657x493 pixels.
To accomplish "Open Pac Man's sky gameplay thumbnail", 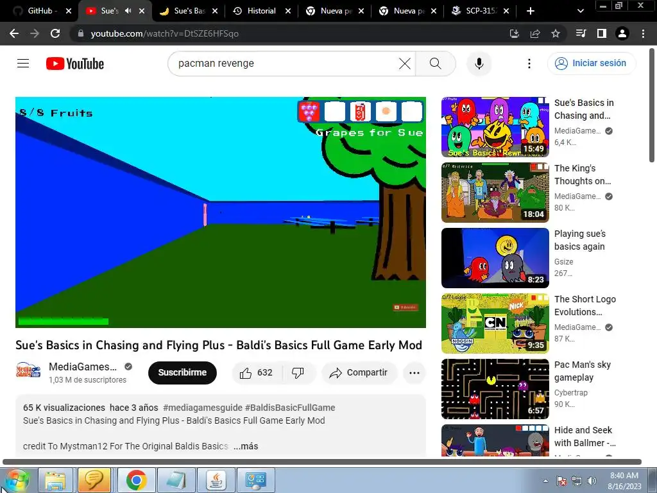I will click(495, 388).
